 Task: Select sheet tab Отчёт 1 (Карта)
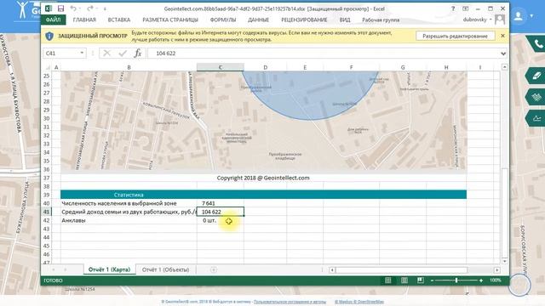(x=109, y=269)
